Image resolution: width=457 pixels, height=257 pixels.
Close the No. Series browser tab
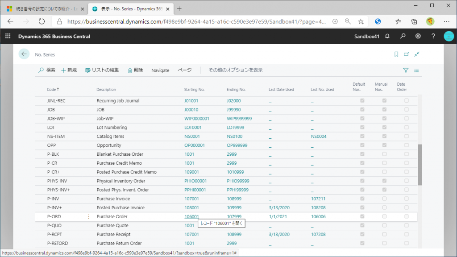click(x=168, y=9)
